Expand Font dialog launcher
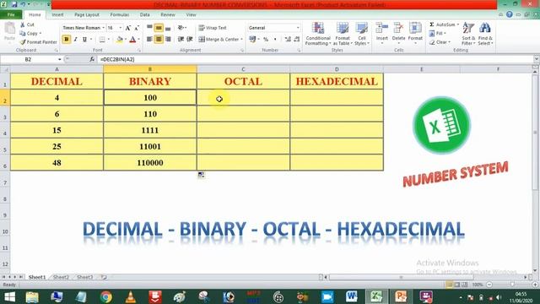The width and height of the screenshot is (540, 304). point(139,51)
